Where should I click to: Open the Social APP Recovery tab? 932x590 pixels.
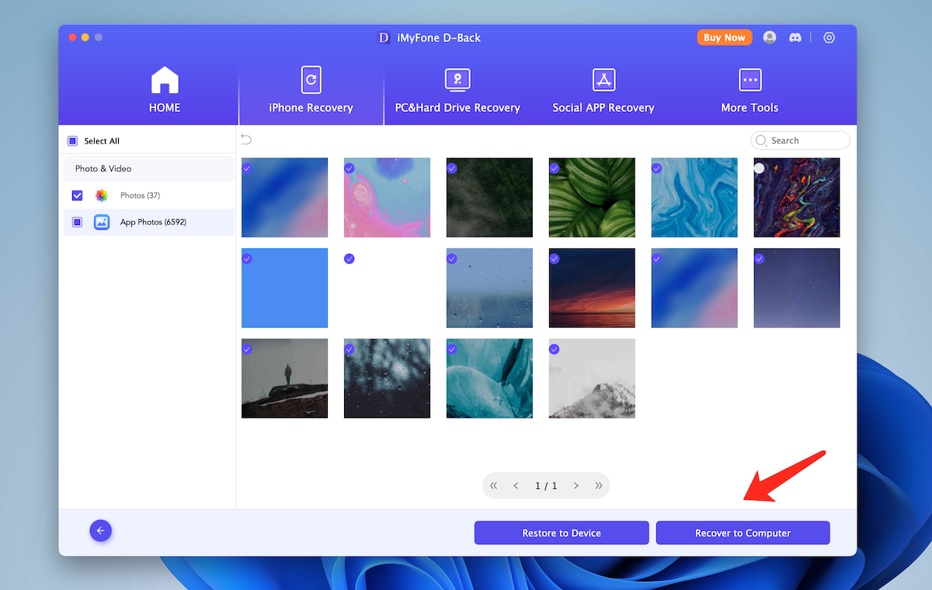click(x=603, y=91)
